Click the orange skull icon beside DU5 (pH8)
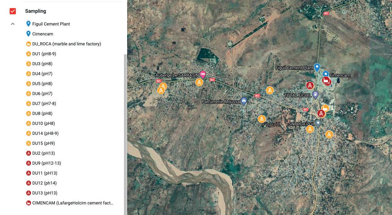The height and width of the screenshot is (215, 392). (28, 84)
